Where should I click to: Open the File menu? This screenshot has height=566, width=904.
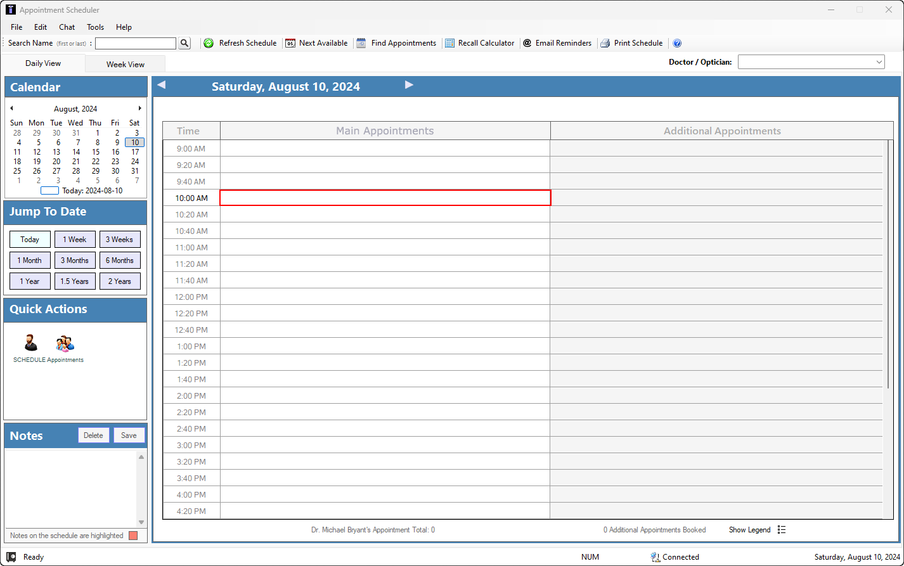[x=16, y=27]
